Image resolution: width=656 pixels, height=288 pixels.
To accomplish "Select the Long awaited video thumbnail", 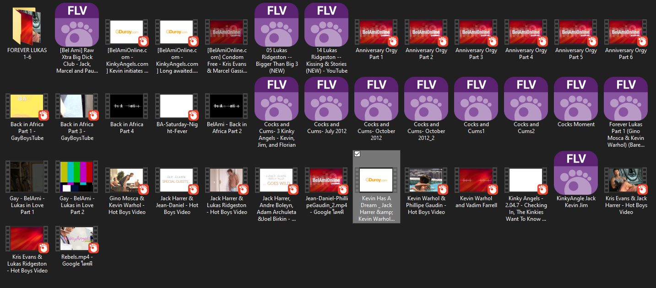I will point(177,32).
